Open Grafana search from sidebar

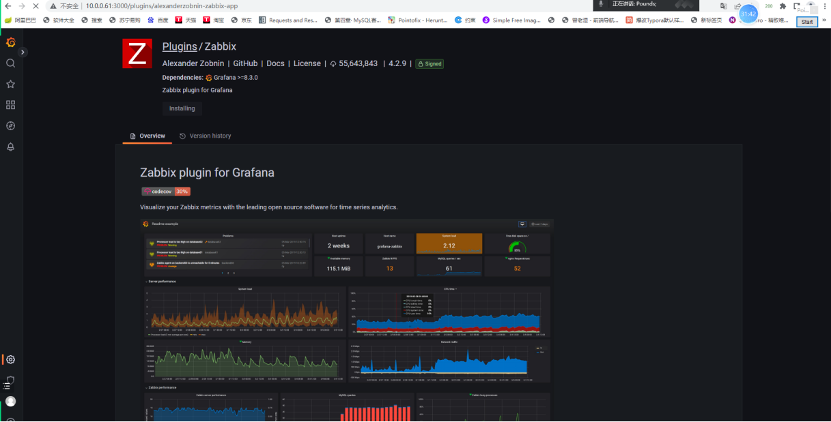(10, 63)
